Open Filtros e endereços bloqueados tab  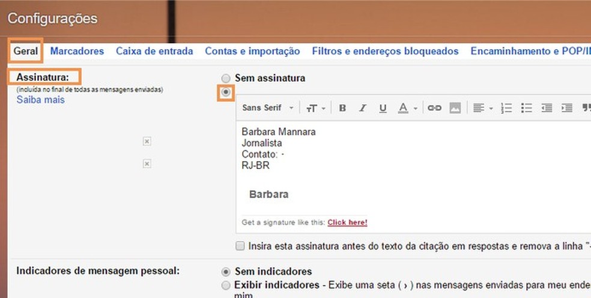click(x=385, y=51)
